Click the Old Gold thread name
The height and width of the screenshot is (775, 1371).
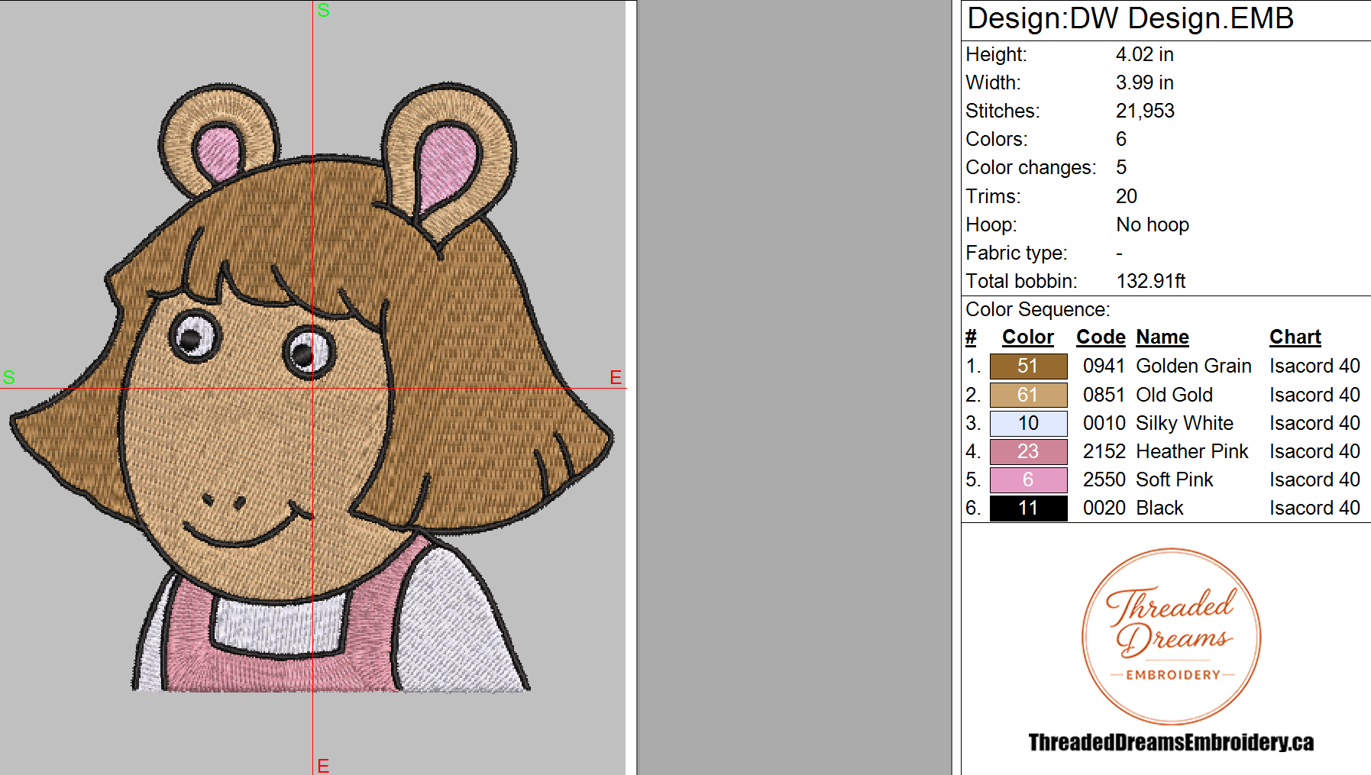[1174, 395]
